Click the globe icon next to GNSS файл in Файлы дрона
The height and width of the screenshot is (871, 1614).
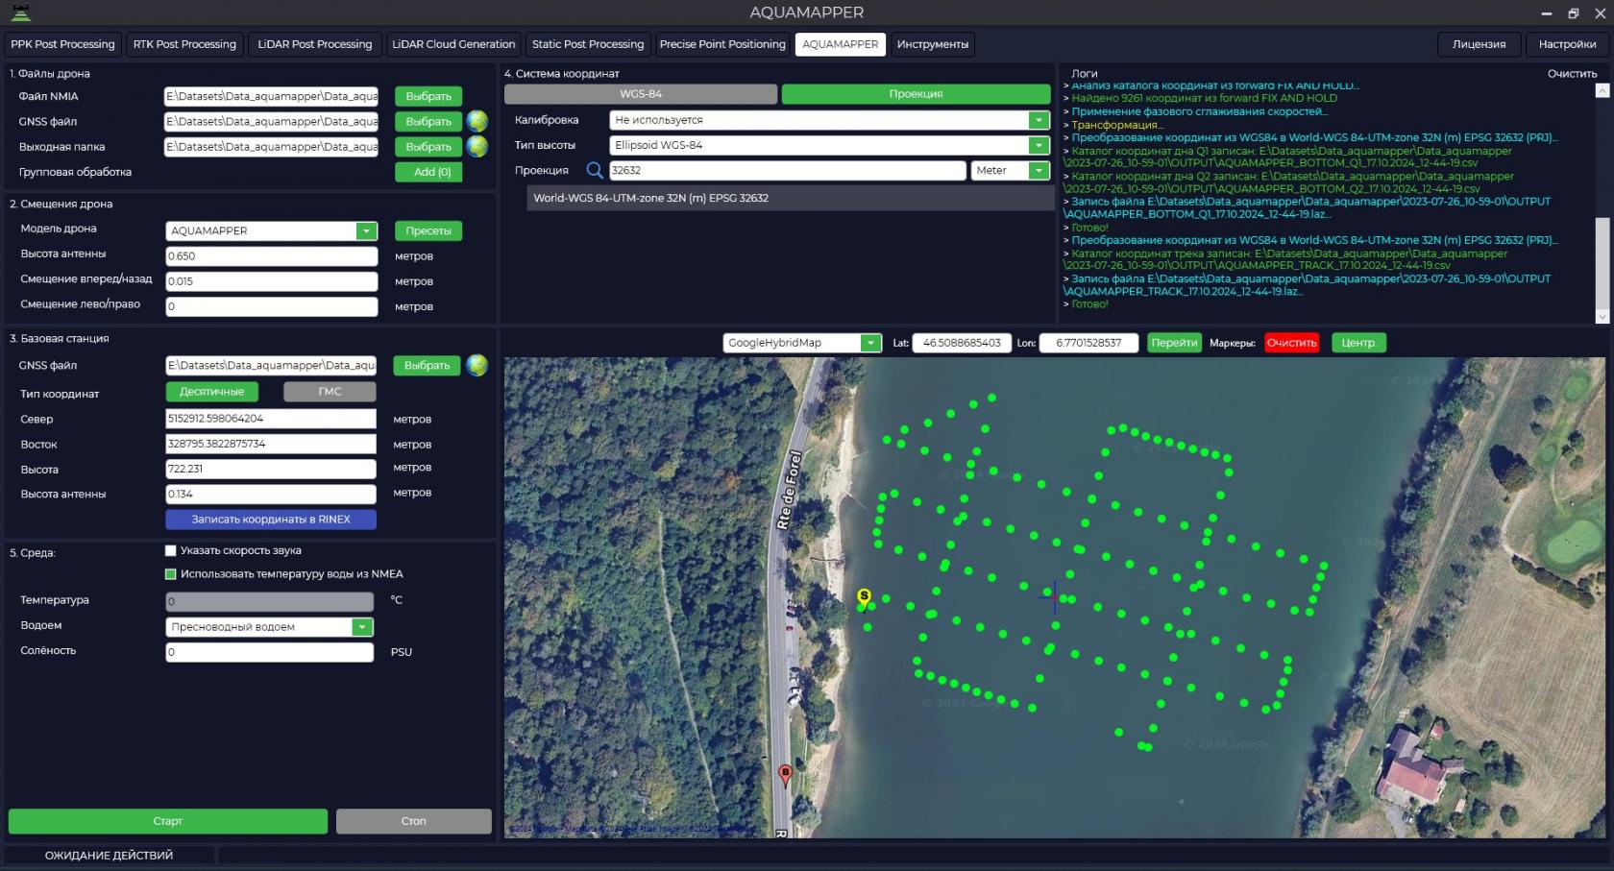(477, 121)
